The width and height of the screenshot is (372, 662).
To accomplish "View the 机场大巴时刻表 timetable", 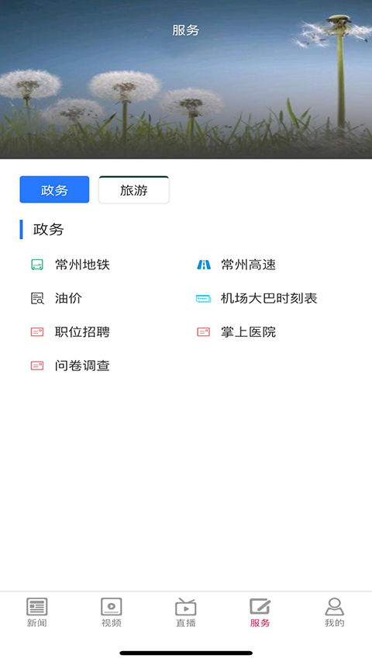I will (x=269, y=299).
